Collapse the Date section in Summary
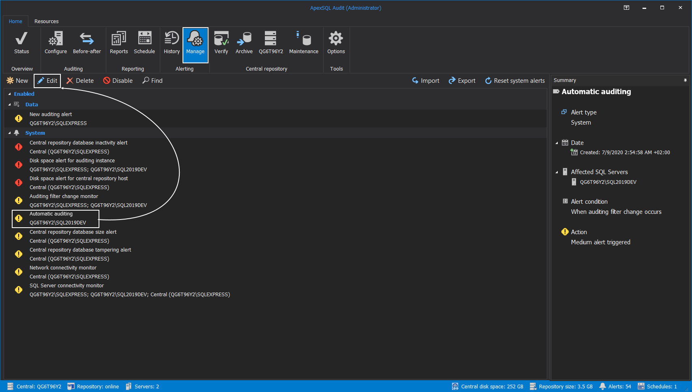This screenshot has width=692, height=392. pyautogui.click(x=557, y=143)
